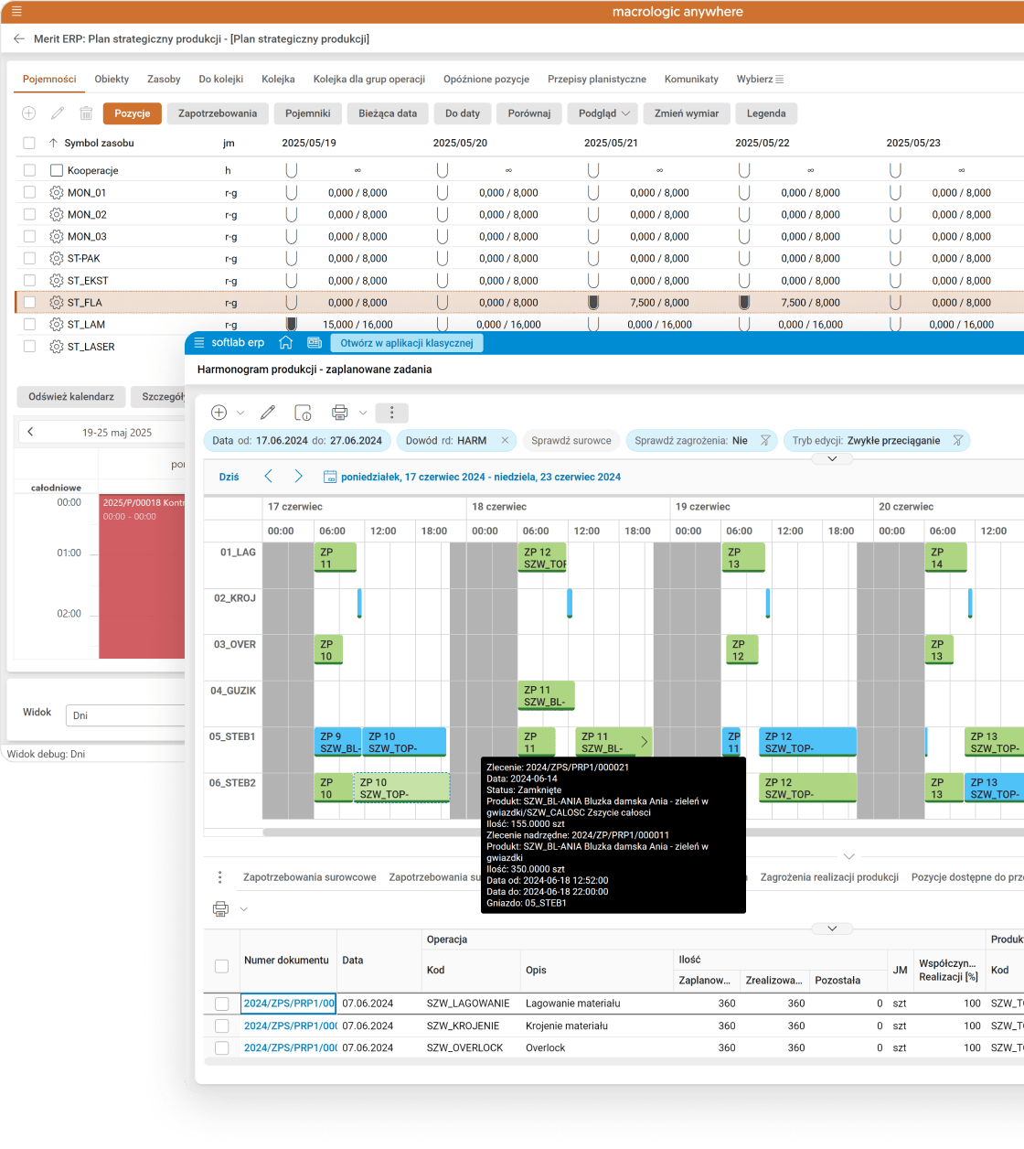
Task: Switch to the Kolejka tab
Action: (278, 80)
